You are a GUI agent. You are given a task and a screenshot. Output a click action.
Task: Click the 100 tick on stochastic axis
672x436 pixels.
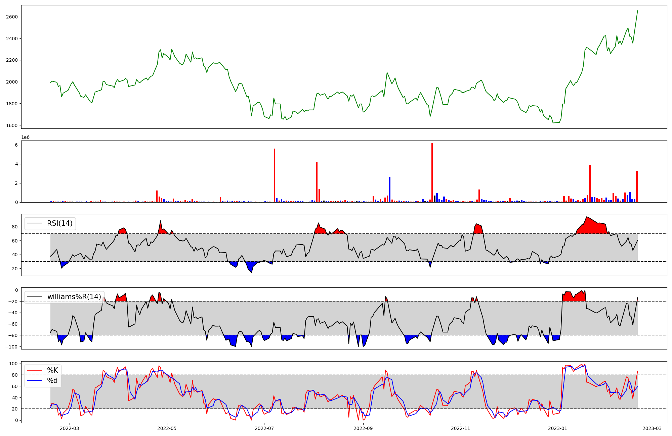[x=13, y=364]
